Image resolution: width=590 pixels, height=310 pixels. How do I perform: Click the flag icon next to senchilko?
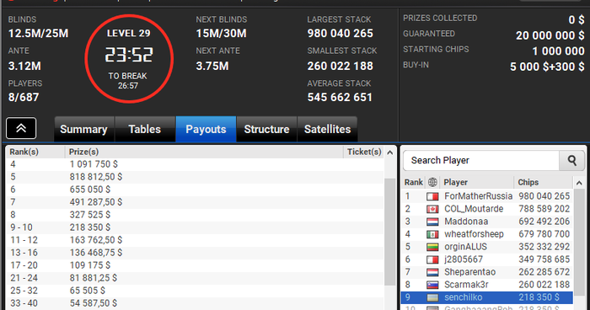[432, 297]
